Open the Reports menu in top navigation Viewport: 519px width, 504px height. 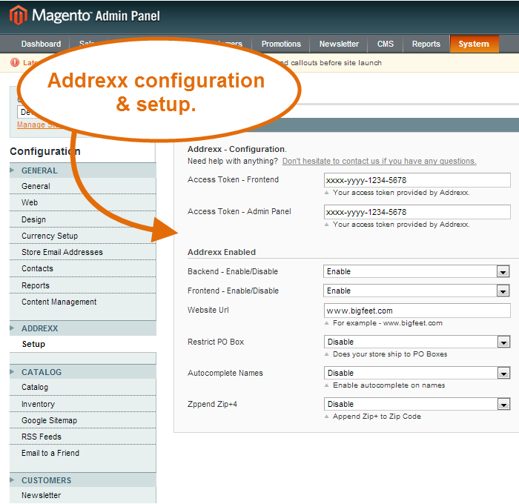pos(426,44)
